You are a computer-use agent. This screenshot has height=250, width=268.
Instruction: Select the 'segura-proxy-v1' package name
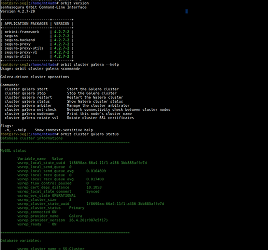[20, 52]
